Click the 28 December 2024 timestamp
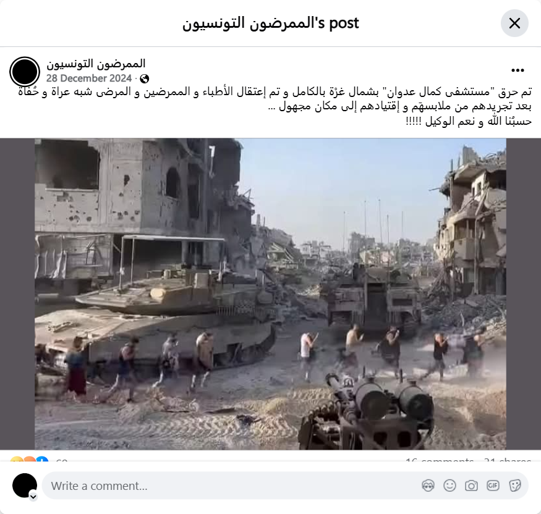The width and height of the screenshot is (541, 514). 89,78
